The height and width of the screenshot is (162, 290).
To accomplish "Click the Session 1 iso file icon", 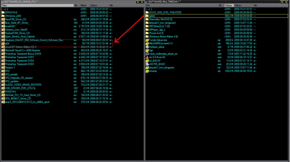I will pyautogui.click(x=3, y=68).
